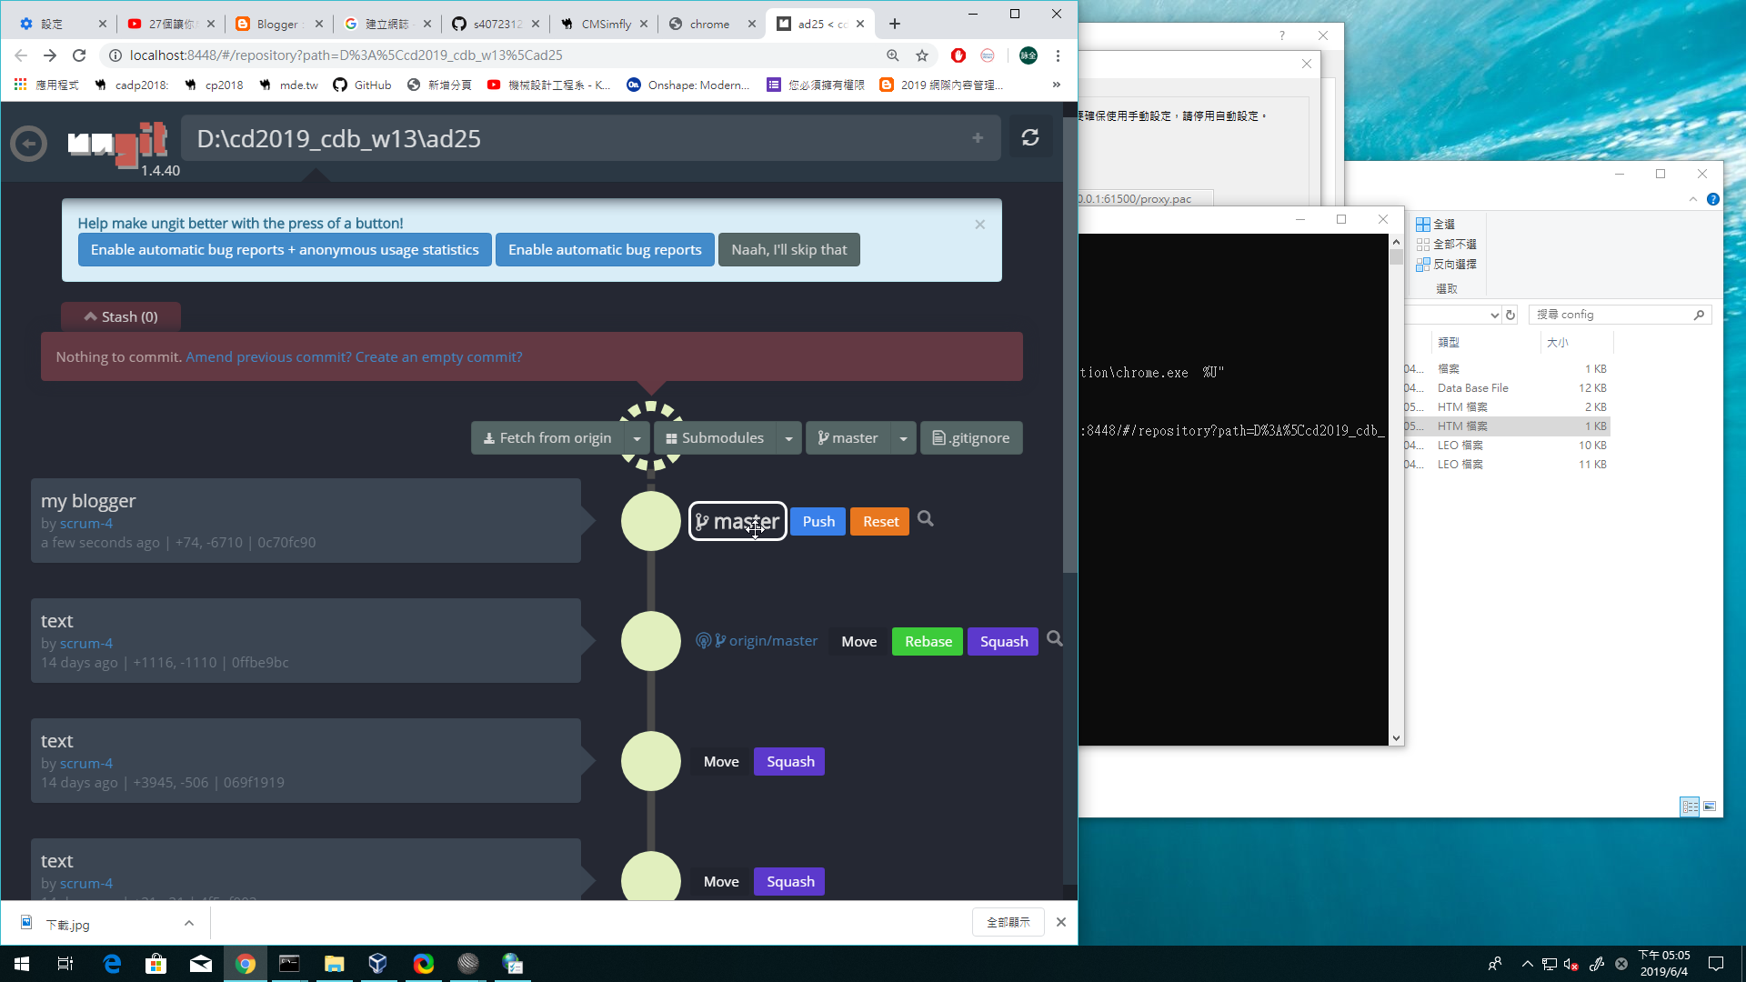Viewport: 1746px width, 982px height.
Task: Click the Chrome address bar URL
Action: point(346,55)
